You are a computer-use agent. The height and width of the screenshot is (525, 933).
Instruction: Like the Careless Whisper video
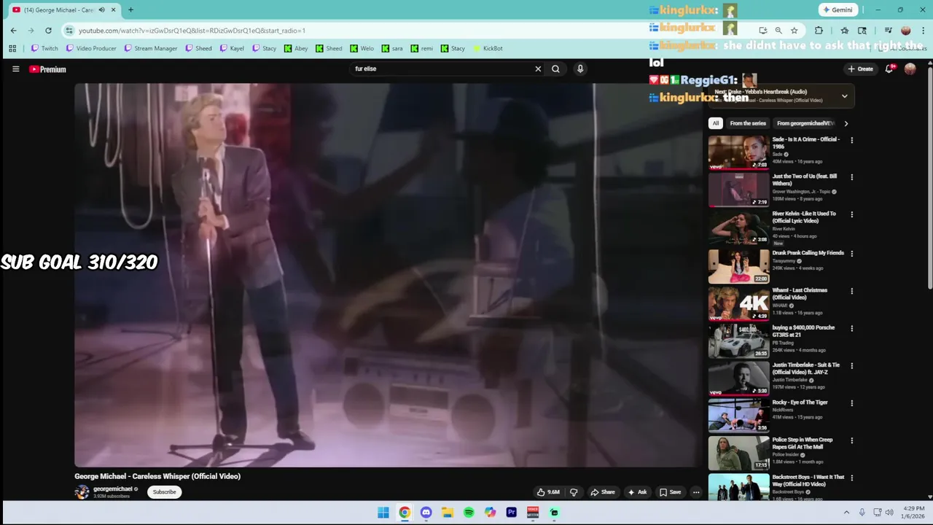click(x=548, y=492)
